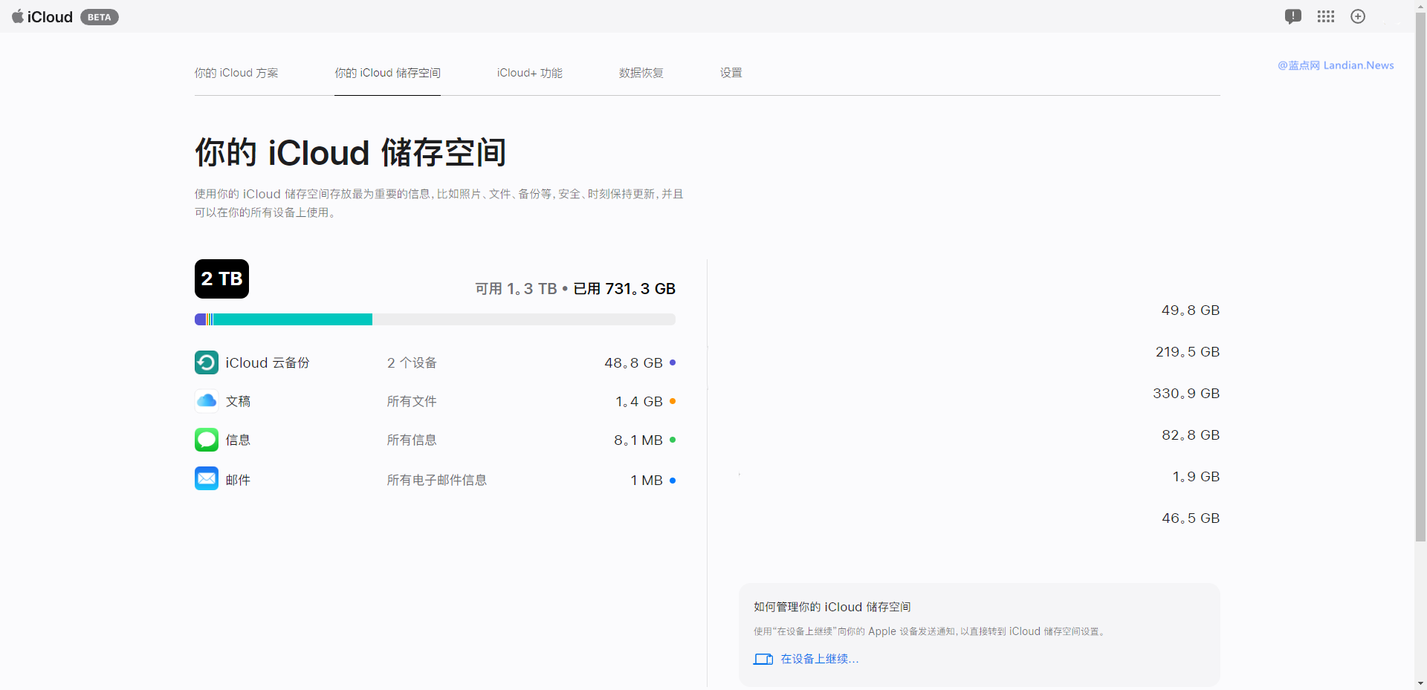Screen dimensions: 1427x690
Task: Open the app launcher grid icon
Action: pyautogui.click(x=1326, y=16)
